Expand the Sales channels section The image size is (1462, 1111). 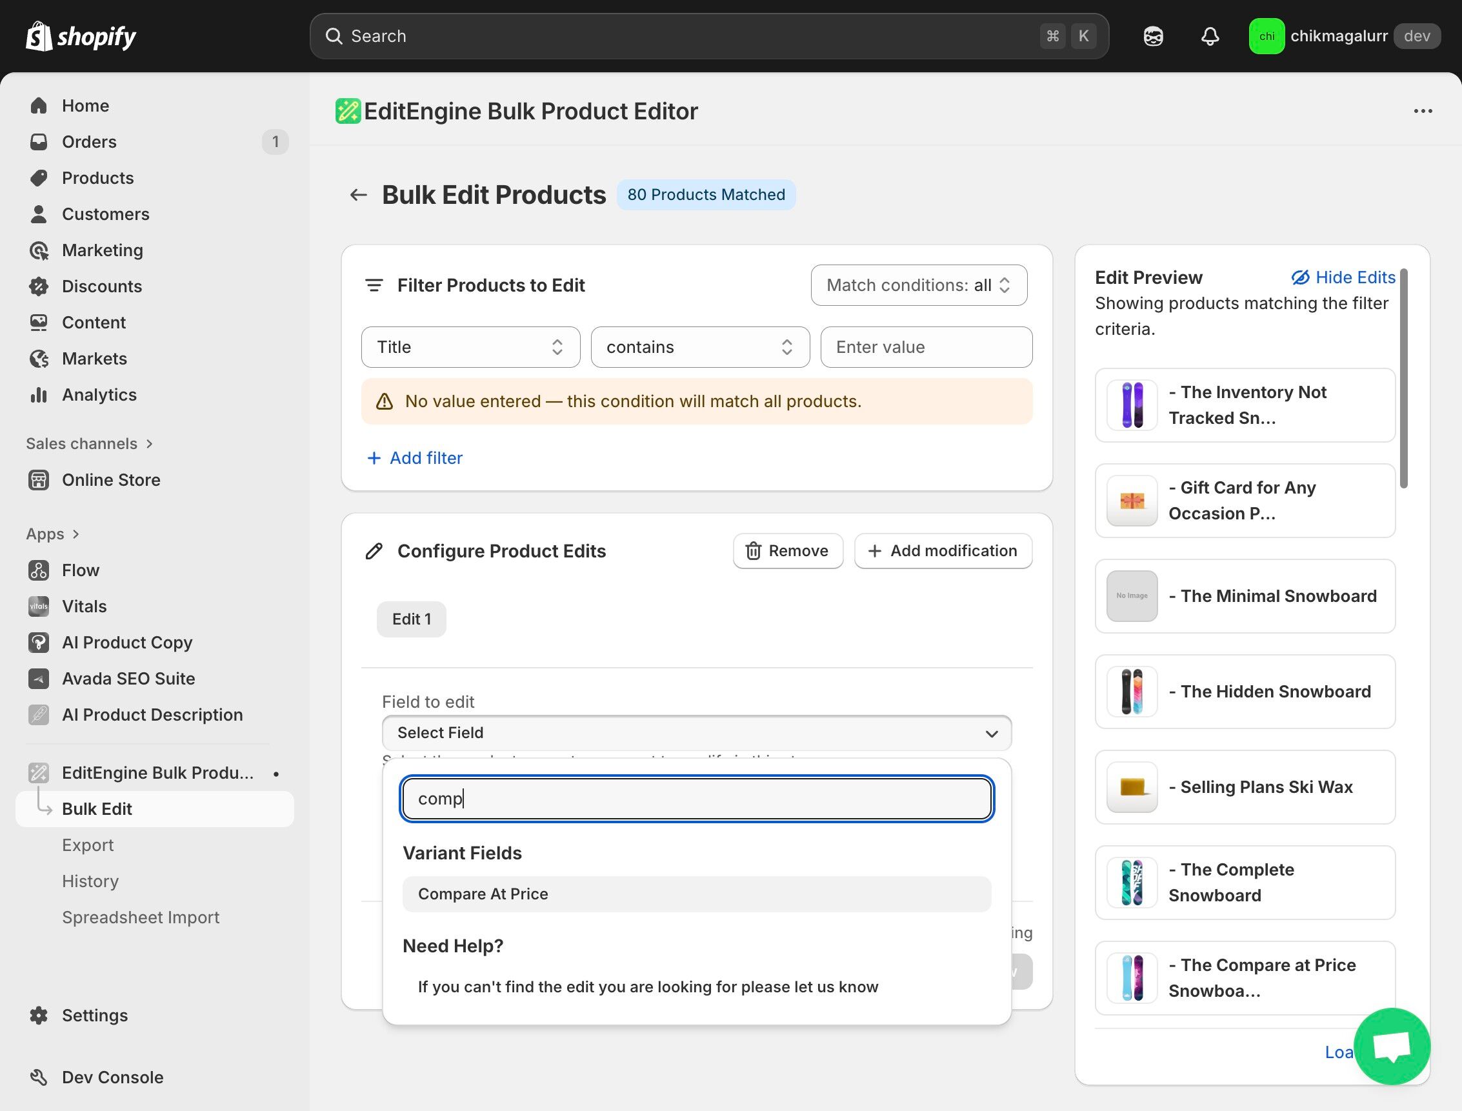point(89,444)
